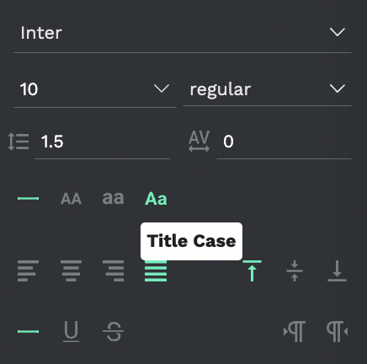Viewport: 367px width, 364px height.
Task: Set vertical alignment to bottom
Action: pos(337,270)
